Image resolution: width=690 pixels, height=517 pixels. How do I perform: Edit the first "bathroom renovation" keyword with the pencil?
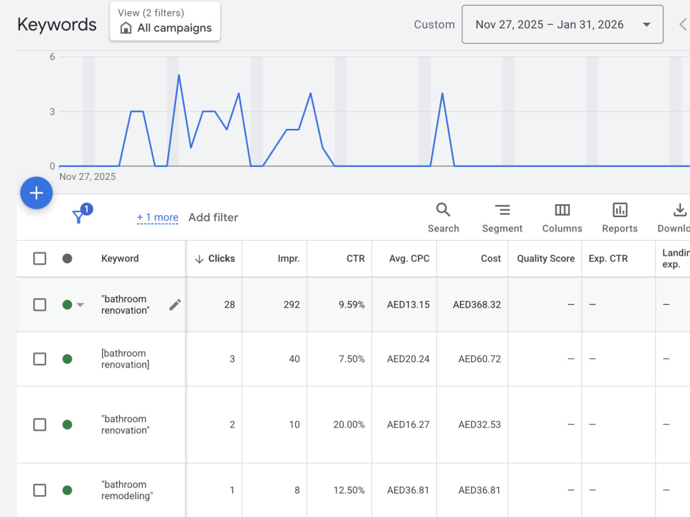175,305
